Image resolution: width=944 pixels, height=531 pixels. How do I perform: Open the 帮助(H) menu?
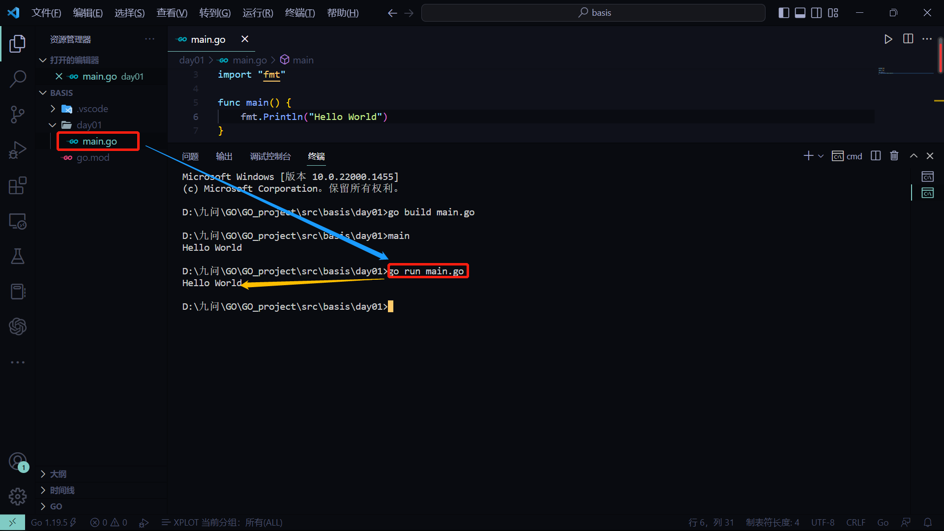pos(343,13)
